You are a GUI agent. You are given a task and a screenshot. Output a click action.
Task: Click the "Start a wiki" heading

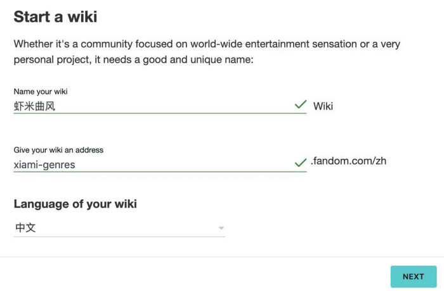[x=55, y=17]
